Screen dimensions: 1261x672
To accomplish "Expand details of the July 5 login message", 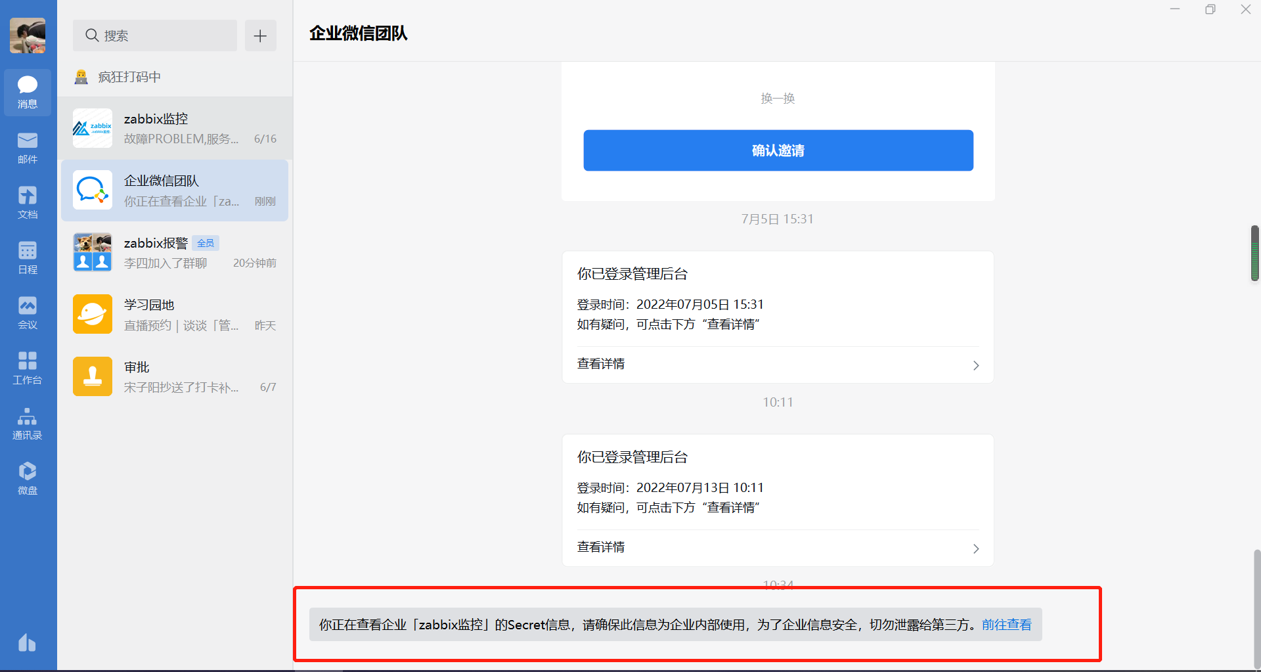I will tap(778, 365).
